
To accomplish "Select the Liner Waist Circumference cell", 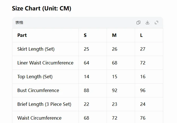I will coord(45,63).
